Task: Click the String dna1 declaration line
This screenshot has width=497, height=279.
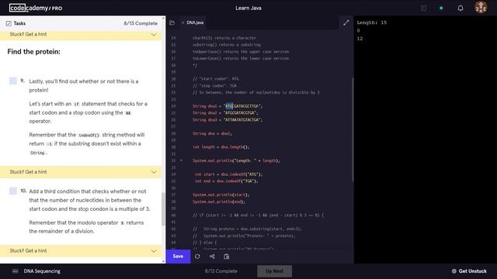Action: click(x=228, y=106)
